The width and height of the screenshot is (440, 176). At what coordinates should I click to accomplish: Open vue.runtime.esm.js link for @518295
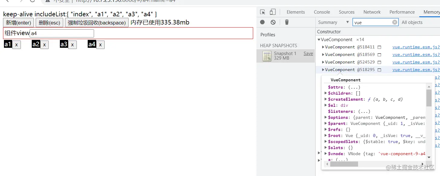(416, 70)
